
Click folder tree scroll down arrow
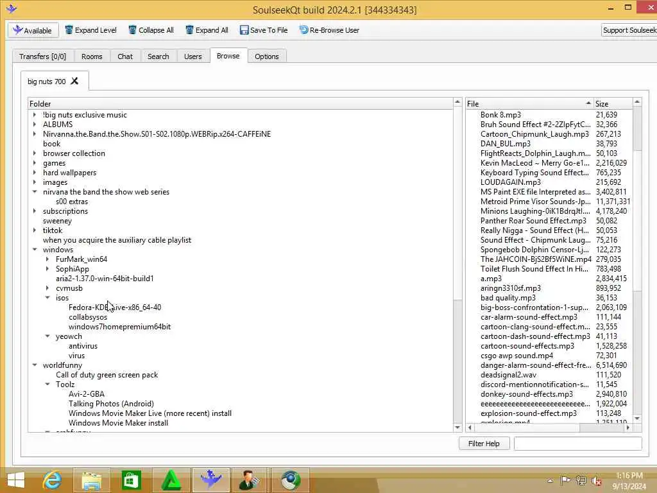coord(457,428)
